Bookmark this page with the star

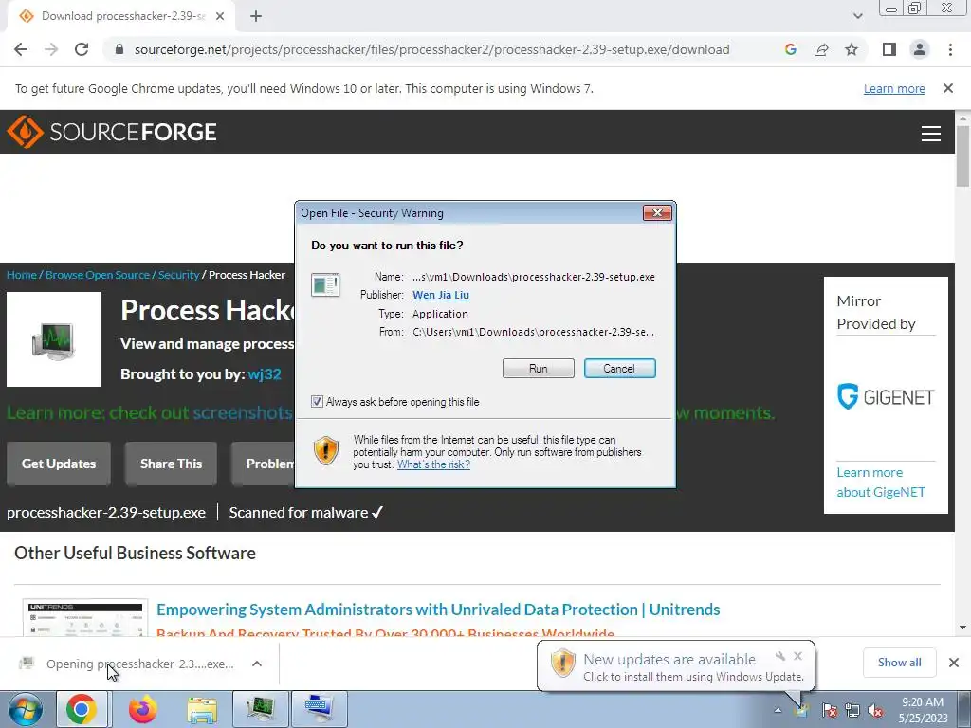(852, 49)
